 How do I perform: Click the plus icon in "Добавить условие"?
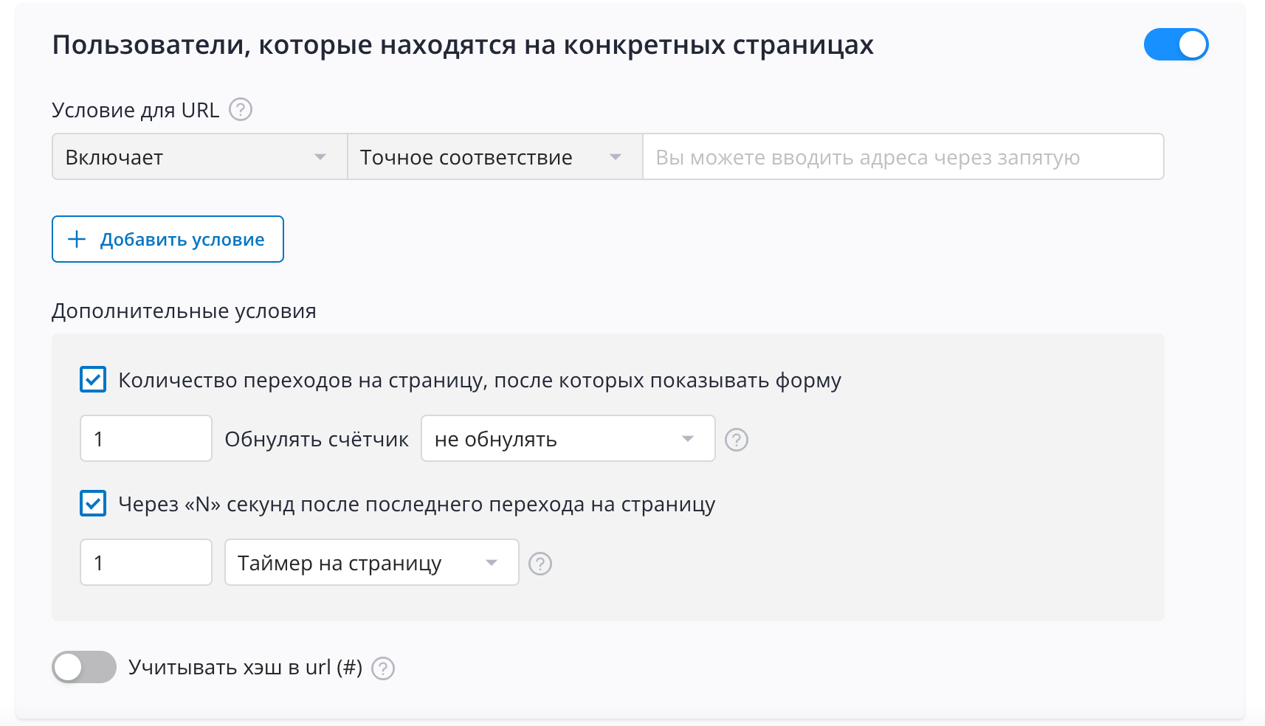tap(77, 239)
